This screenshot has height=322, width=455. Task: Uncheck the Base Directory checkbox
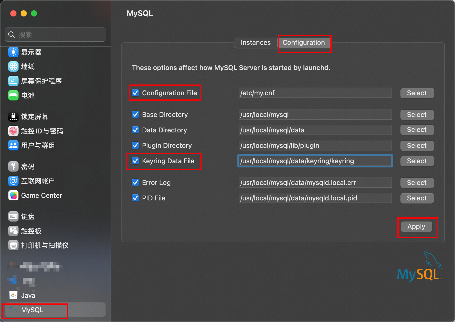135,114
